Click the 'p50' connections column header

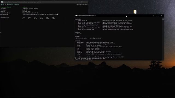pyautogui.click(x=47, y=17)
